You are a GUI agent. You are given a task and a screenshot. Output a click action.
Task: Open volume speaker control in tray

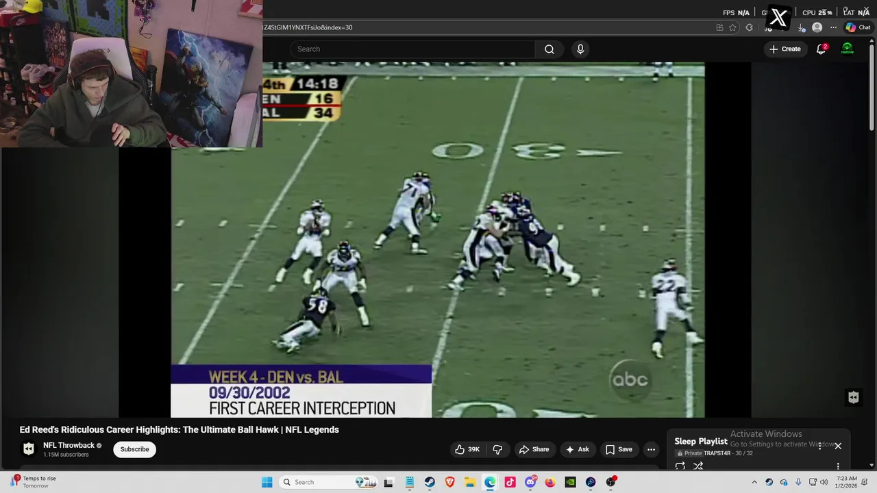[x=824, y=482]
